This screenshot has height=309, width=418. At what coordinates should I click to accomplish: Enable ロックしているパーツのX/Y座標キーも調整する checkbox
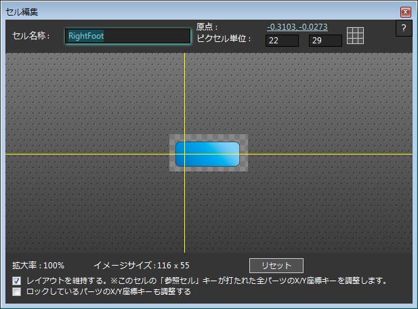(16, 291)
